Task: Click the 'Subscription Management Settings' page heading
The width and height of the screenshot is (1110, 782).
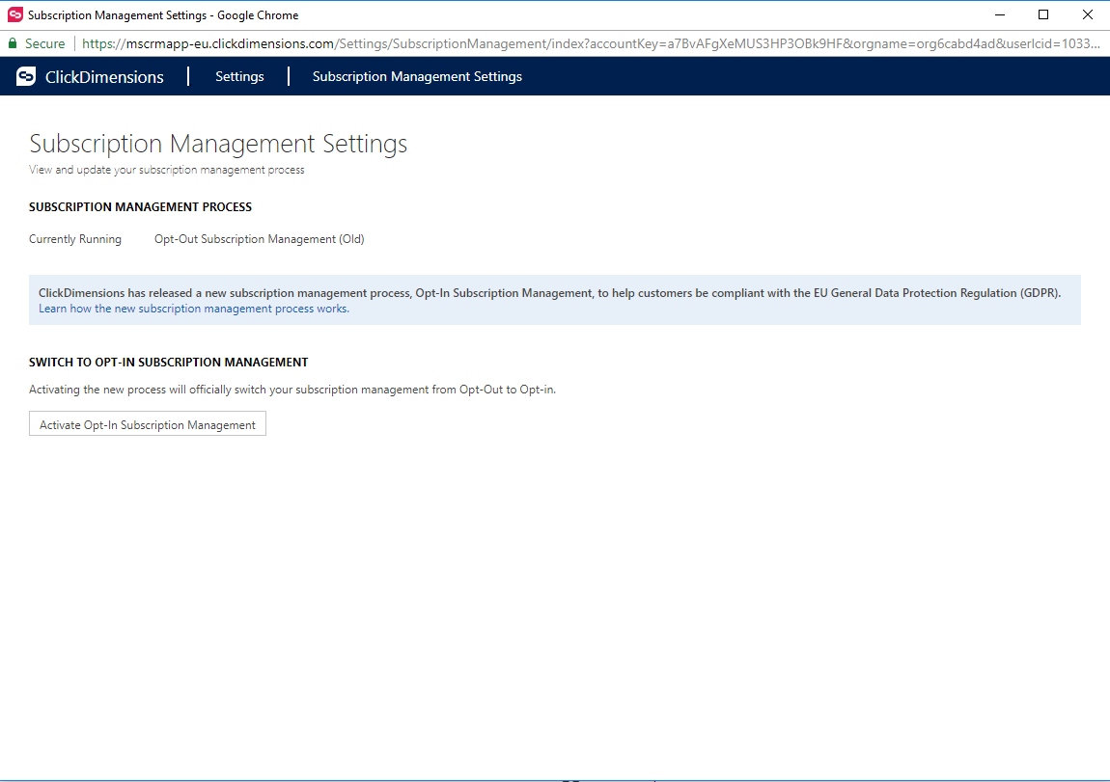Action: (x=218, y=144)
